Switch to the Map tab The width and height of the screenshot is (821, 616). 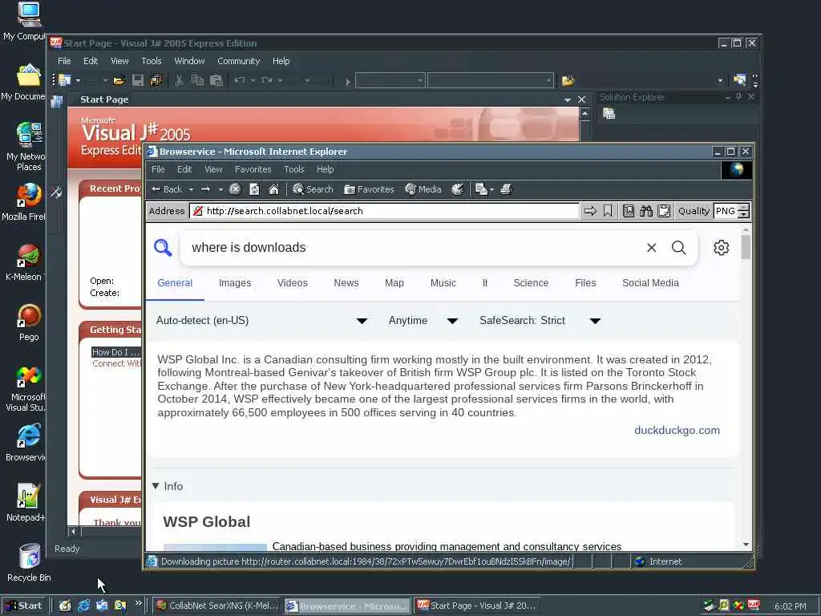(394, 283)
